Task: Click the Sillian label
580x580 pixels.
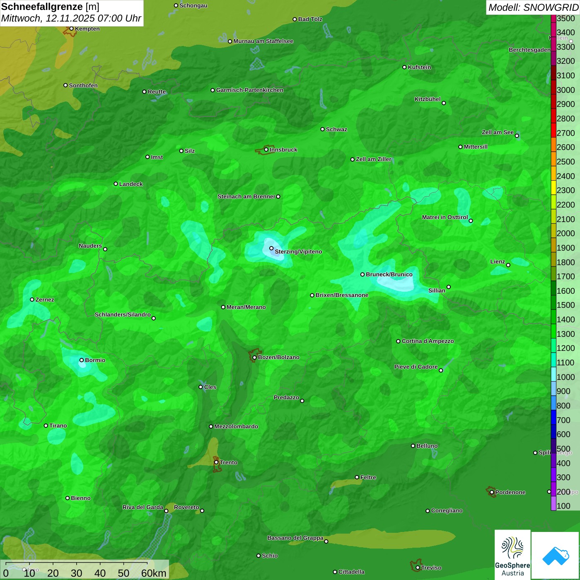Action: click(437, 290)
